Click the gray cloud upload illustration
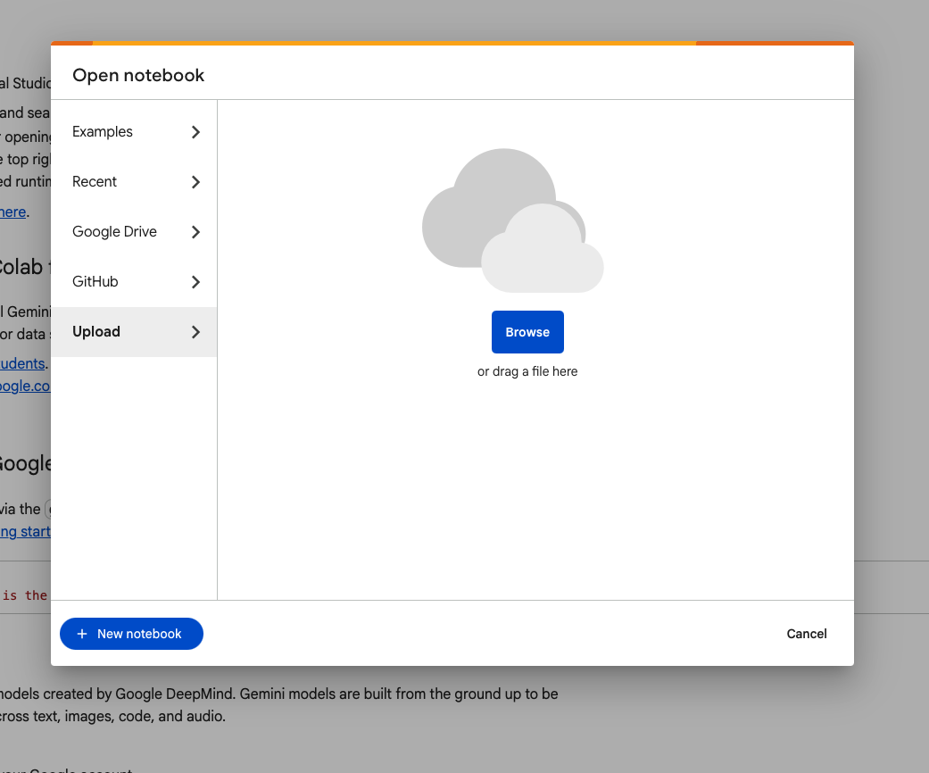The image size is (929, 773). pyautogui.click(x=511, y=221)
